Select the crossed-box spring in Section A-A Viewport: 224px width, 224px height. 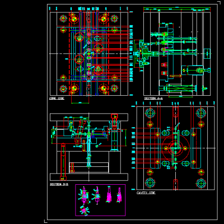pos(180,88)
